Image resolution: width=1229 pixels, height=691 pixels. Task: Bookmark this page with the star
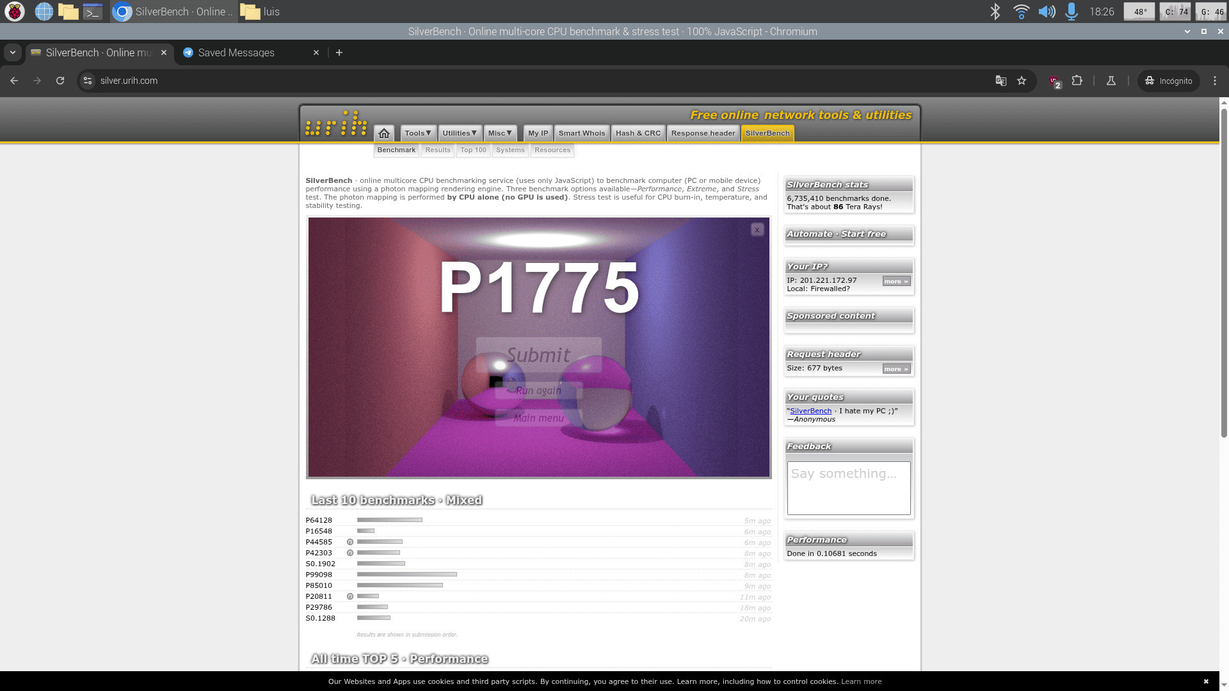point(1022,81)
